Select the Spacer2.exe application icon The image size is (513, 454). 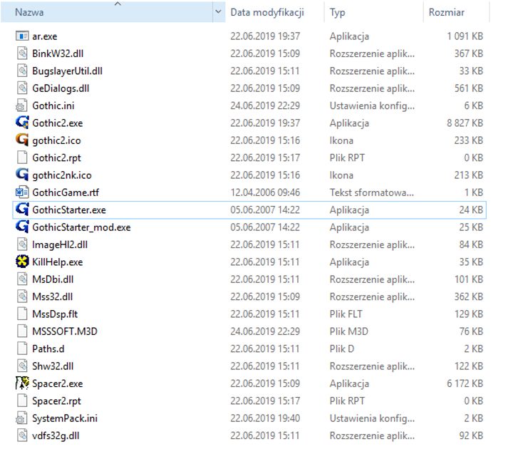click(22, 383)
